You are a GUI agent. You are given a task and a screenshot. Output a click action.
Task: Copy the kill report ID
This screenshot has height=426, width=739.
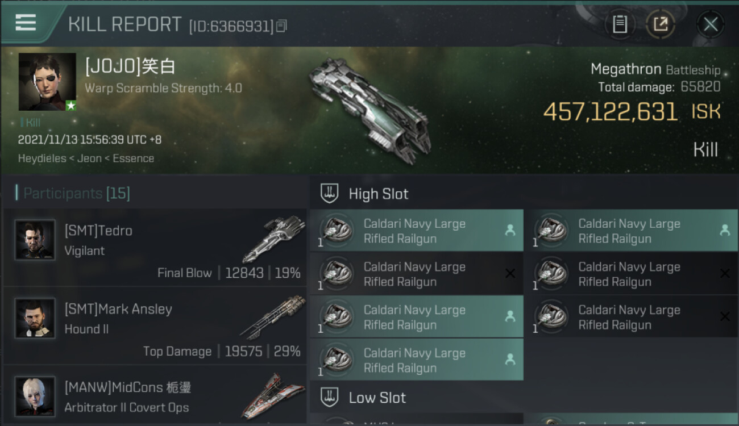[x=282, y=26]
